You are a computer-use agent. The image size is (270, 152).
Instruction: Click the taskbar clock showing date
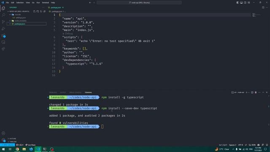258,149
